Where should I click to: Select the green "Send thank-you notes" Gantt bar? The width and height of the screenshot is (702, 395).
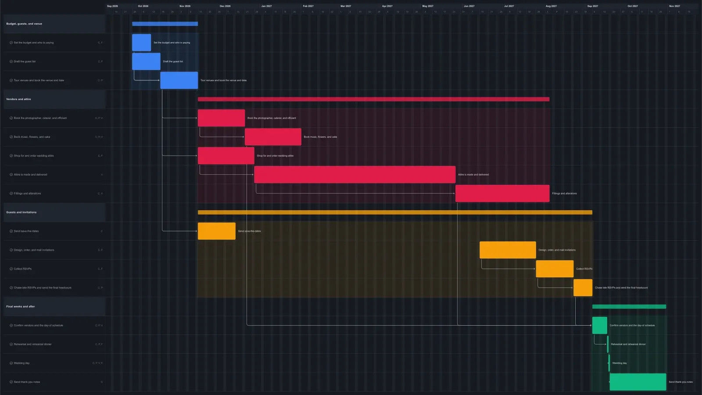tap(638, 382)
